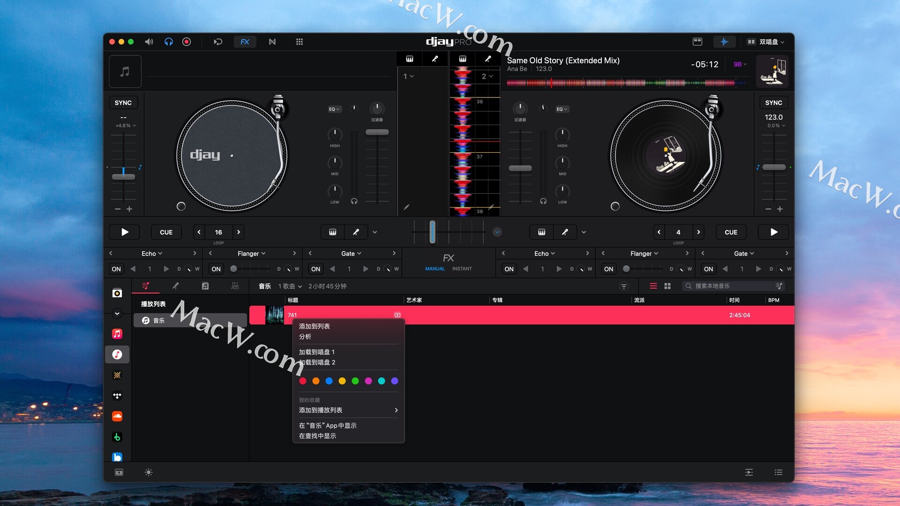
Task: Select 音乐 playlist in sidebar
Action: point(190,320)
